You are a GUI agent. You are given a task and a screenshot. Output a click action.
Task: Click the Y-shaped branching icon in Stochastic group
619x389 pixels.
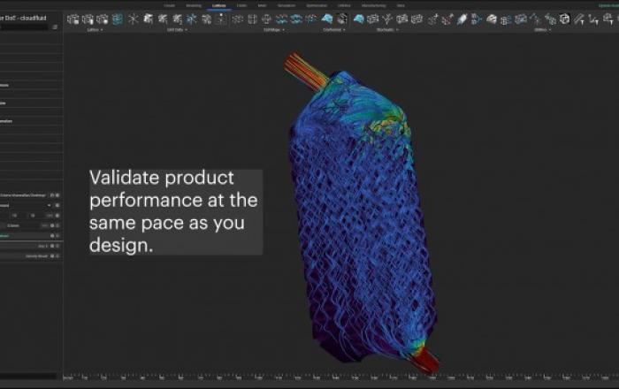point(387,19)
